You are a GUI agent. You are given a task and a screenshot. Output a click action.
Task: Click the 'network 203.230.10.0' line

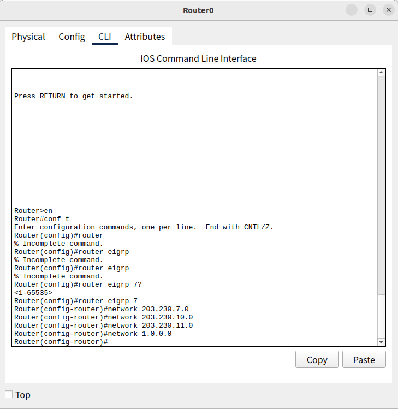click(x=103, y=317)
